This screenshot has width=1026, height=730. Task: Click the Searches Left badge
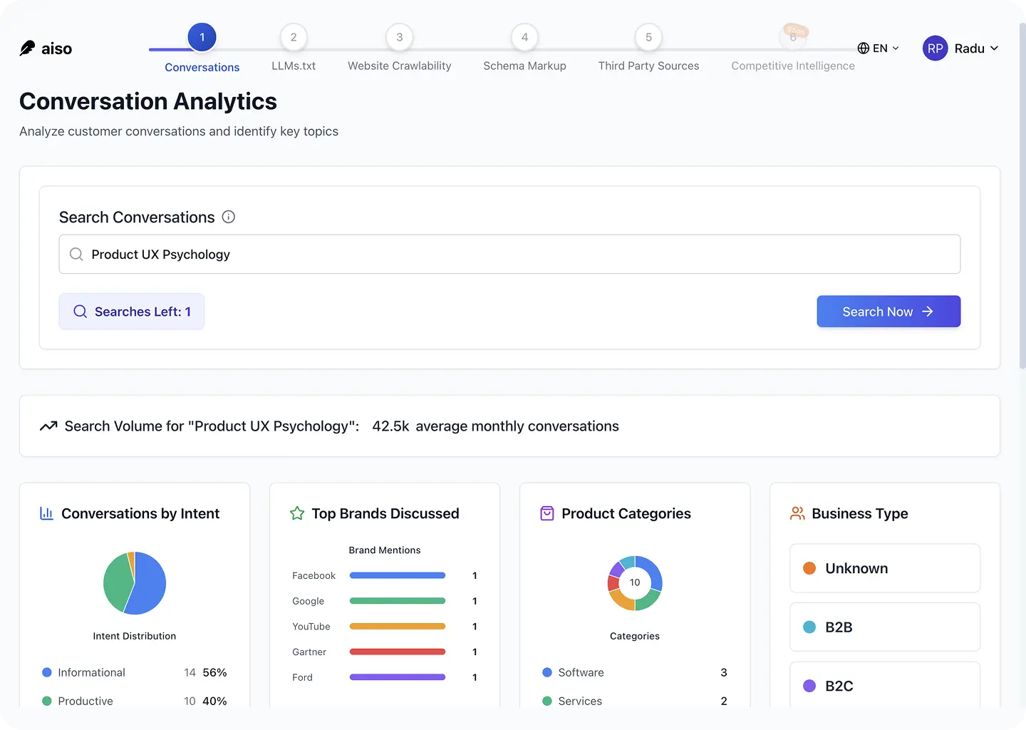click(x=131, y=312)
